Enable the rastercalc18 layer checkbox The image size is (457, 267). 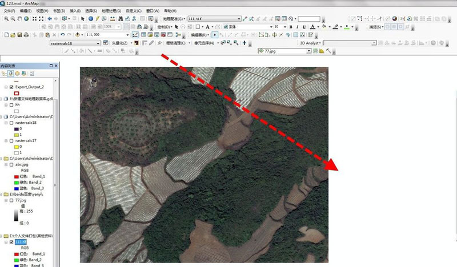11,123
